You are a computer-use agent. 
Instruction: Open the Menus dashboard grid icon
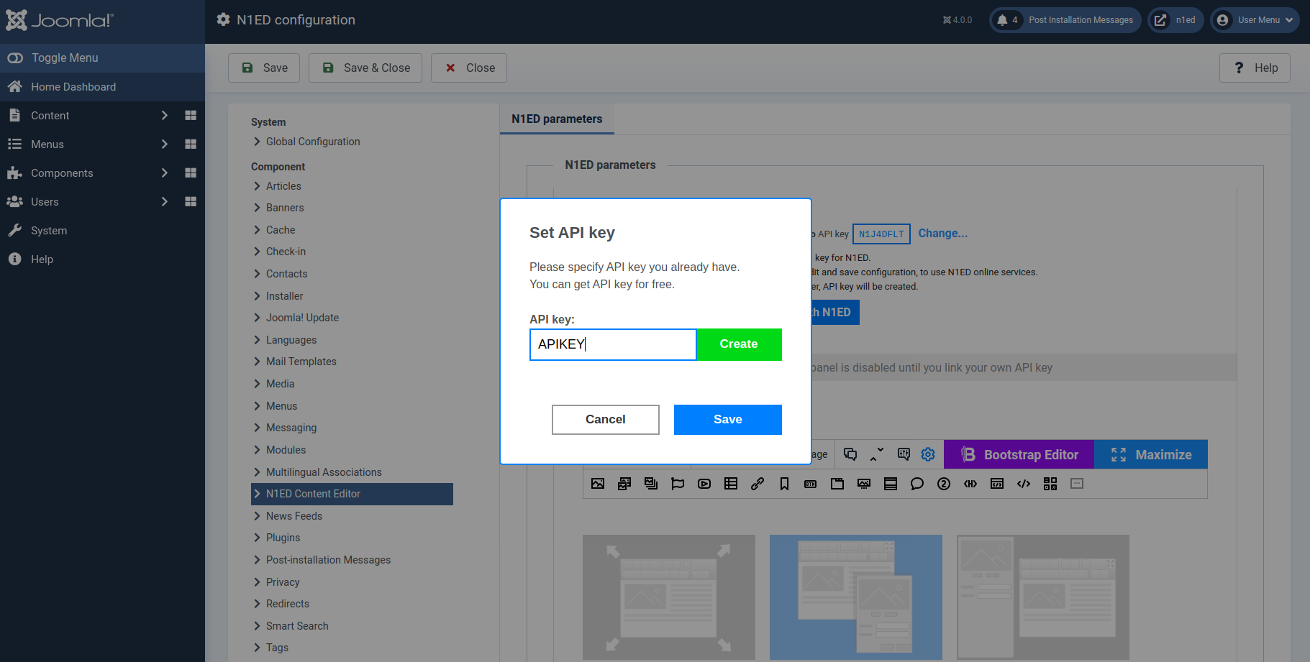[x=191, y=144]
